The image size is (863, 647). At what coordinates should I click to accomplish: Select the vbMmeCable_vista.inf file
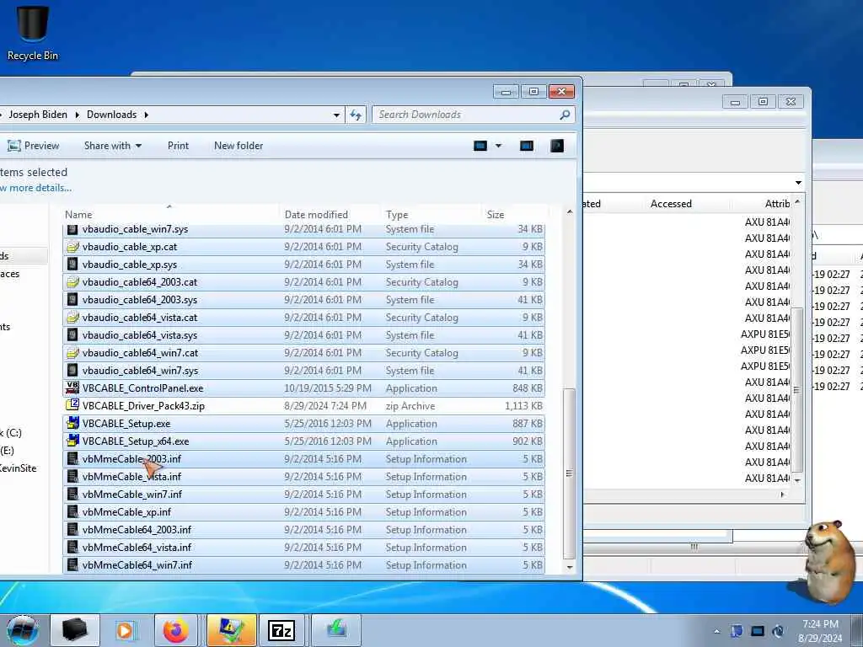(x=304, y=477)
